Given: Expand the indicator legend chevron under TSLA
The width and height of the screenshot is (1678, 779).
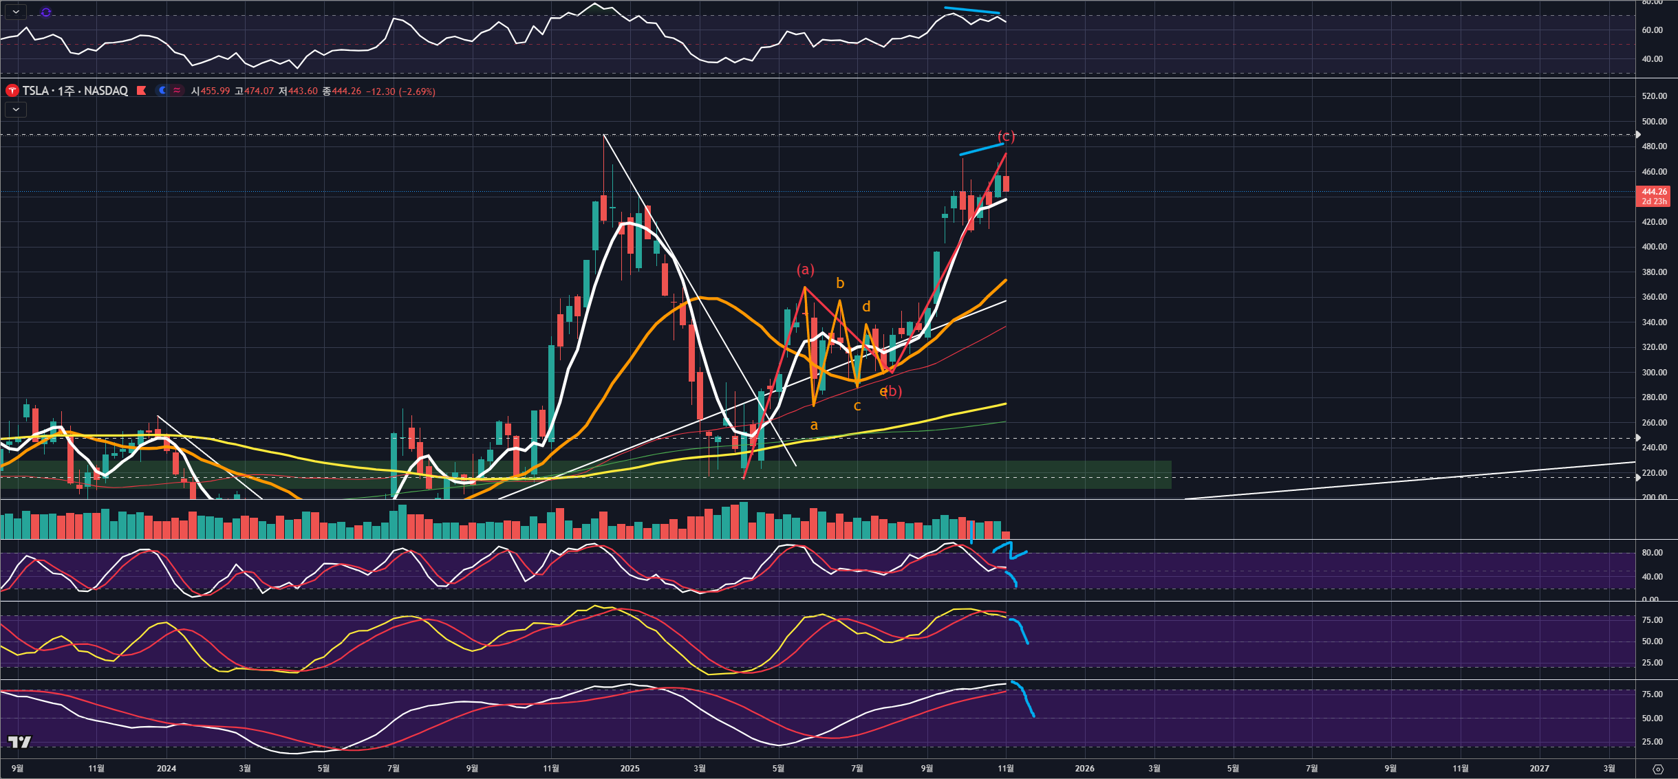Looking at the screenshot, I should [16, 109].
